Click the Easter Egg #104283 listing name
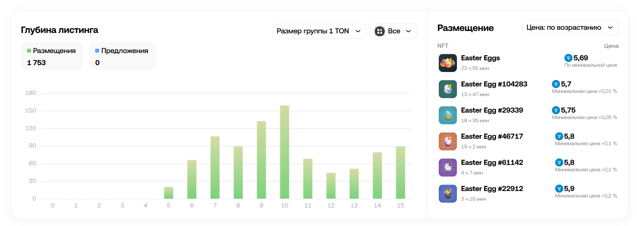This screenshot has height=226, width=637. tap(494, 84)
